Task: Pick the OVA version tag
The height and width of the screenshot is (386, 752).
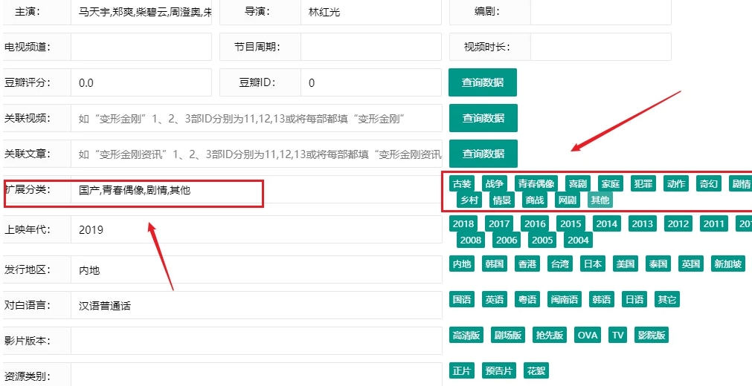Action: click(x=588, y=335)
